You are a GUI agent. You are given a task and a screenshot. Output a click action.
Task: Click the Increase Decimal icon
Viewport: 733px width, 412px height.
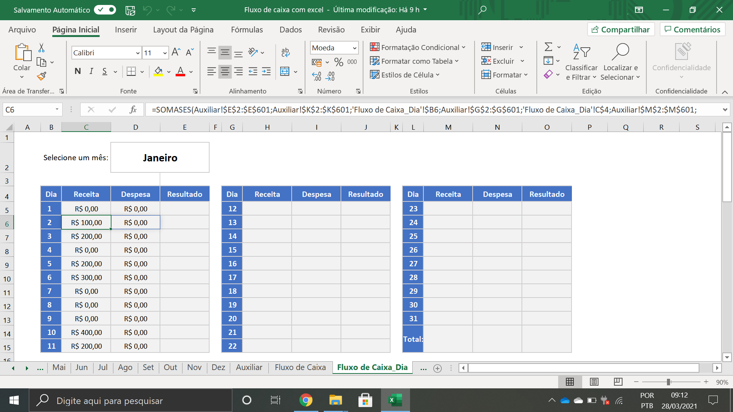coord(317,76)
